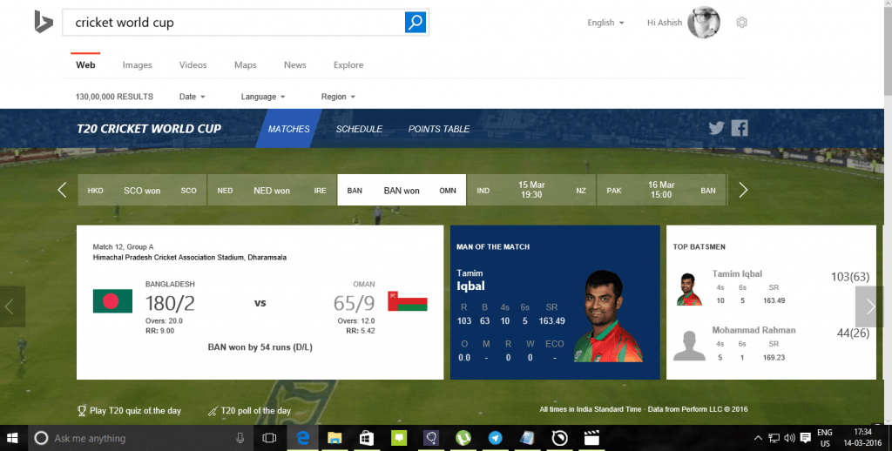Click BAN won by 54 runs (D/L)
The image size is (892, 451).
[x=260, y=347]
